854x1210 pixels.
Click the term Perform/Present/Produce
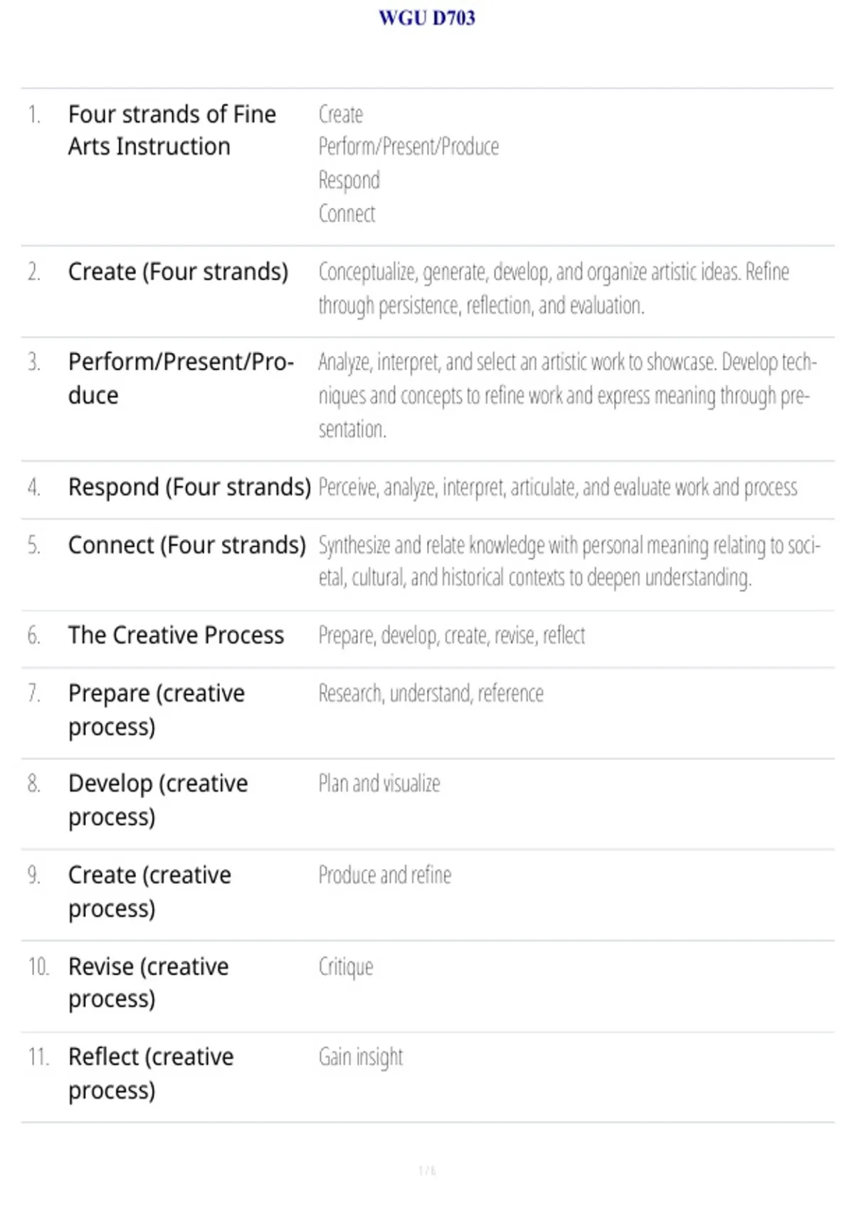tap(181, 379)
